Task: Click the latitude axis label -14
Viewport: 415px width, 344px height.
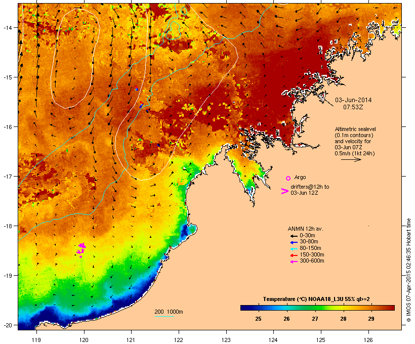Action: coord(7,27)
